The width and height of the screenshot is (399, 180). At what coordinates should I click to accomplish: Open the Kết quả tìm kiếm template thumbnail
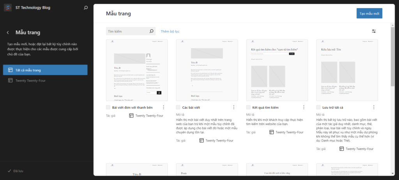(277, 70)
